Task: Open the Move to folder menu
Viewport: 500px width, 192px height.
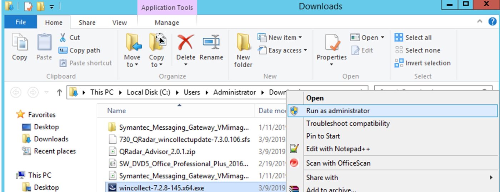Action: pos(132,51)
